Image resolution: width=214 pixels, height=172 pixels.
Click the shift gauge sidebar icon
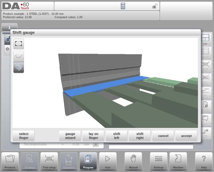tap(205, 93)
